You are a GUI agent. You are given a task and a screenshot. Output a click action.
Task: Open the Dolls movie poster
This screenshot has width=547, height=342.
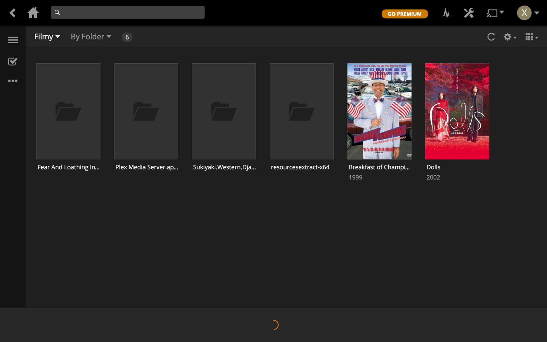click(457, 111)
